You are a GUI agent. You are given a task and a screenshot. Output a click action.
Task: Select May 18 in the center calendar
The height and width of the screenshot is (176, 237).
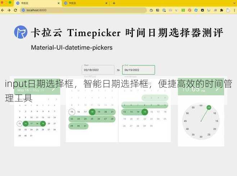tap(92, 112)
